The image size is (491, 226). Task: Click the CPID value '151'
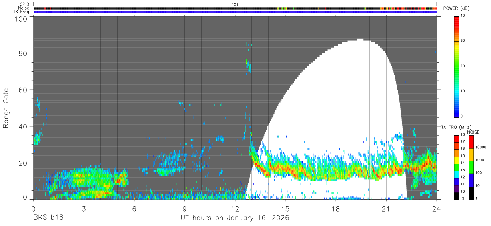(235, 4)
